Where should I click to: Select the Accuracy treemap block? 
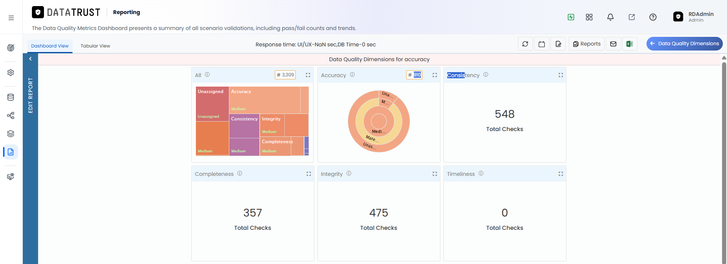pyautogui.click(x=265, y=100)
